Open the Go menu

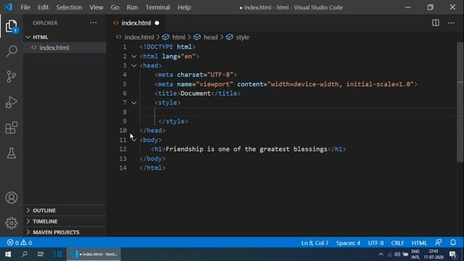115,7
